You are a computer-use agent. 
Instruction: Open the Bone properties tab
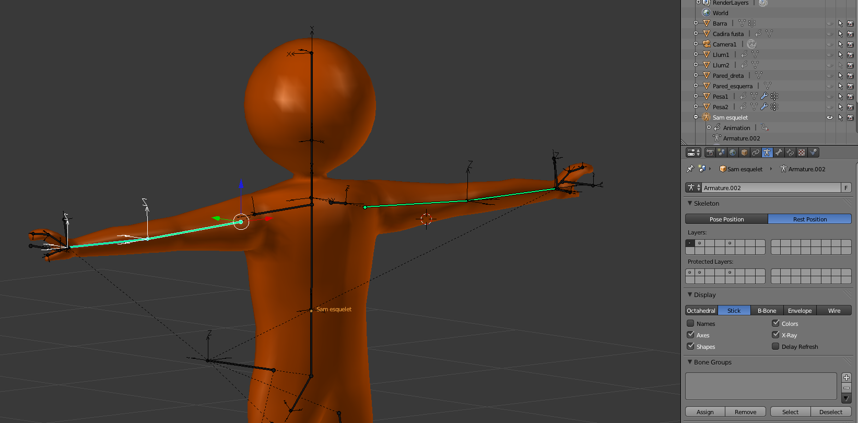click(779, 152)
